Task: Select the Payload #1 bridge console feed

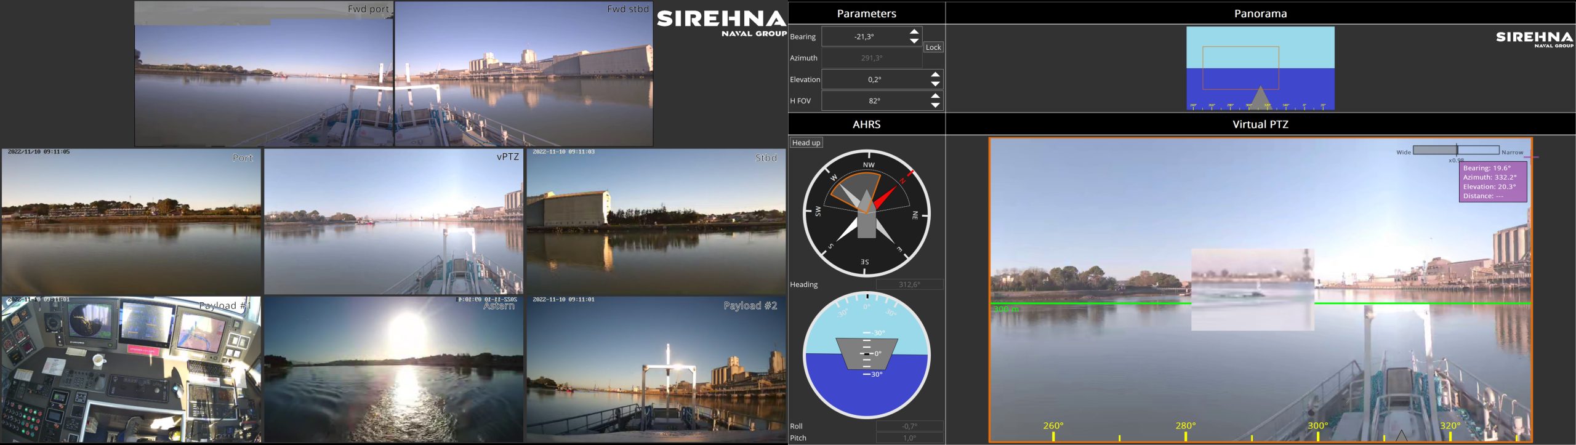Action: pyautogui.click(x=131, y=369)
